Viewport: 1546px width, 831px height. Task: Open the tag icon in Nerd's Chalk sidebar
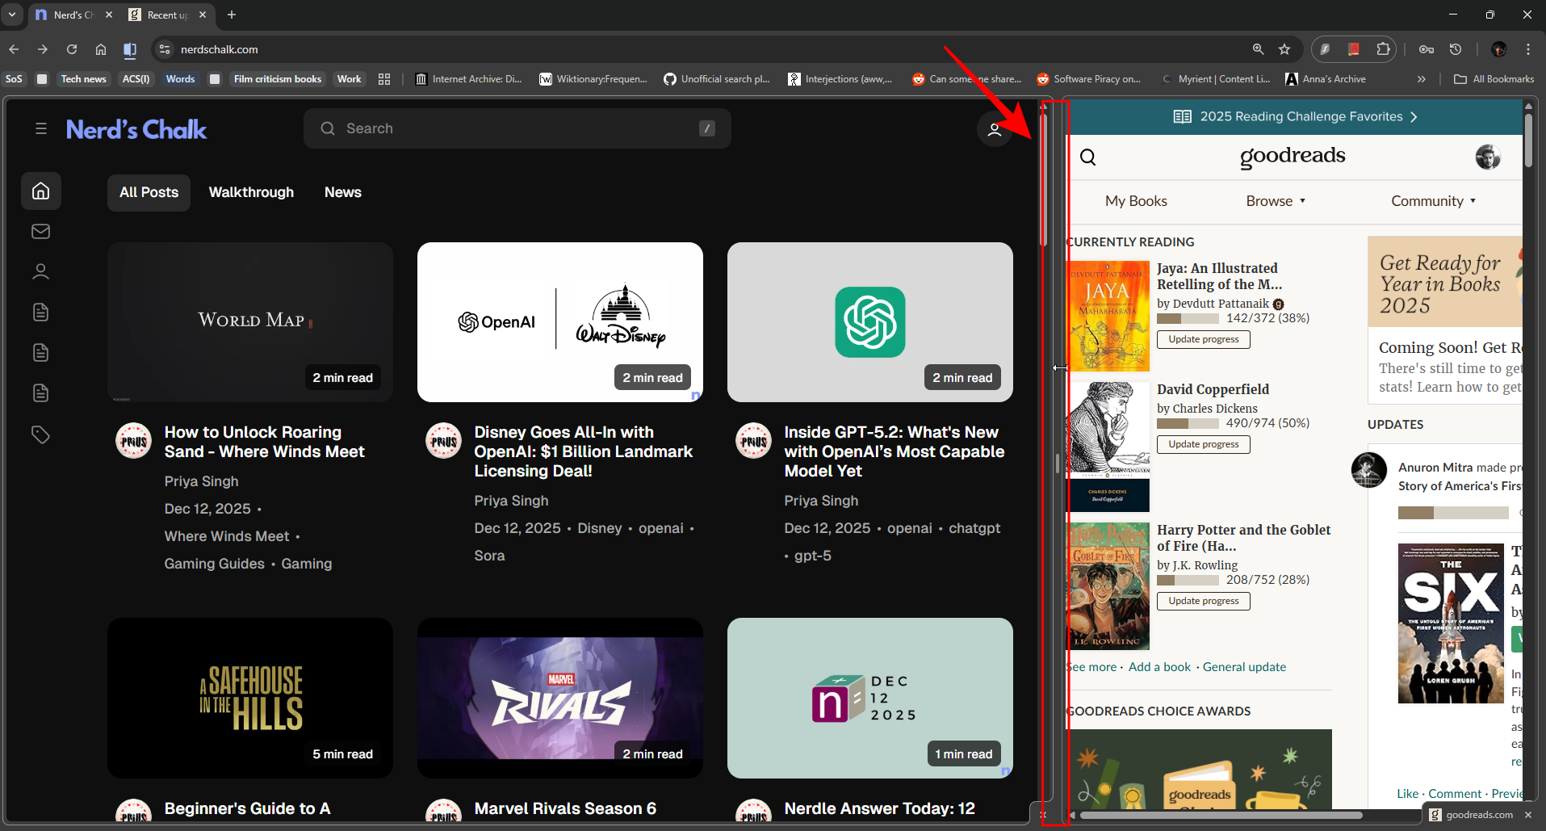[x=41, y=434]
